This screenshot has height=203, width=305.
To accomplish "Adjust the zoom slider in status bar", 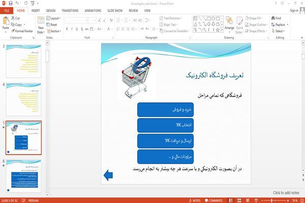I will [x=271, y=200].
